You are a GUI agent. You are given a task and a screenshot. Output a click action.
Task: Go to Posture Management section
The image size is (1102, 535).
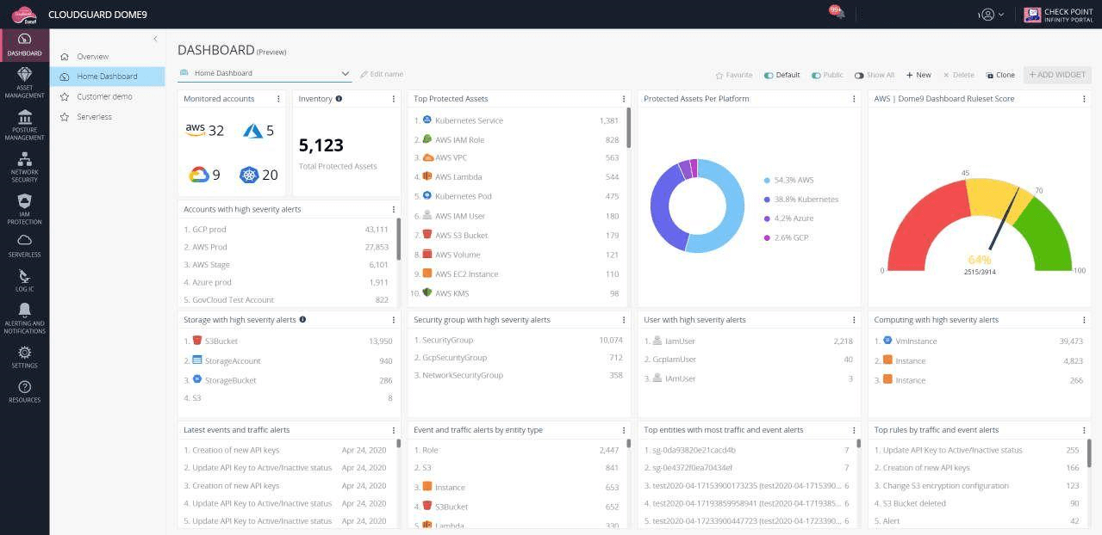click(24, 126)
